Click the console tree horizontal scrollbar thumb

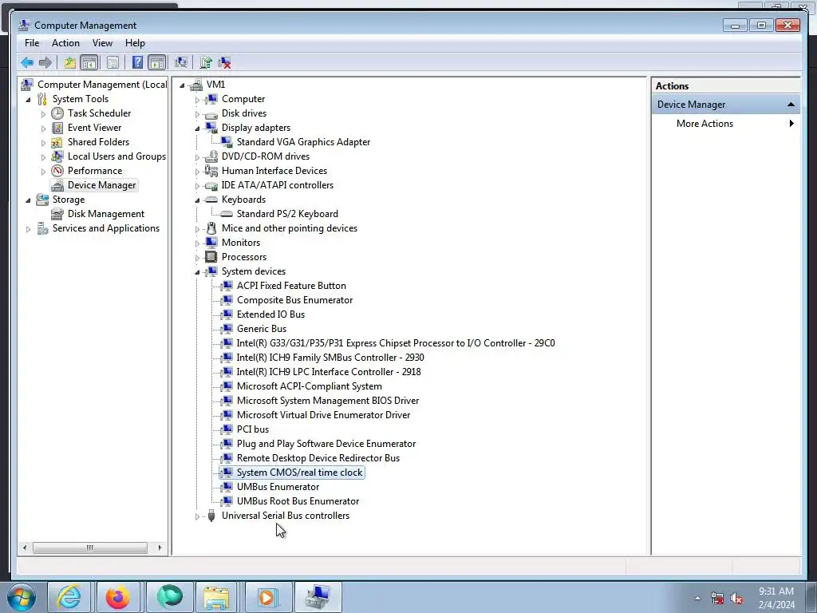pos(90,548)
